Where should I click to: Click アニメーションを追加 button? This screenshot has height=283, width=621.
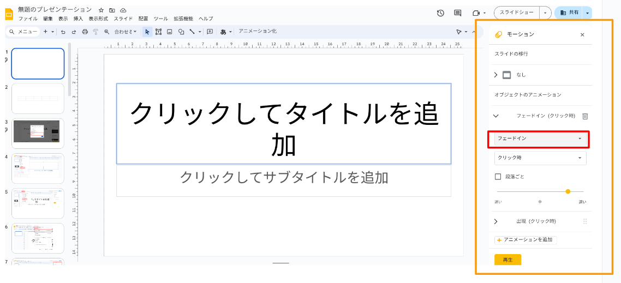526,240
